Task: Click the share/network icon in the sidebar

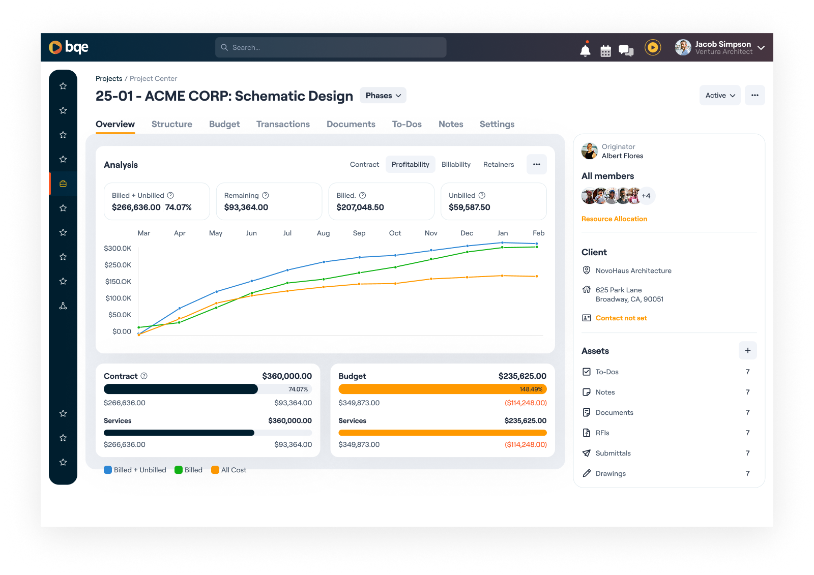Action: click(x=63, y=306)
